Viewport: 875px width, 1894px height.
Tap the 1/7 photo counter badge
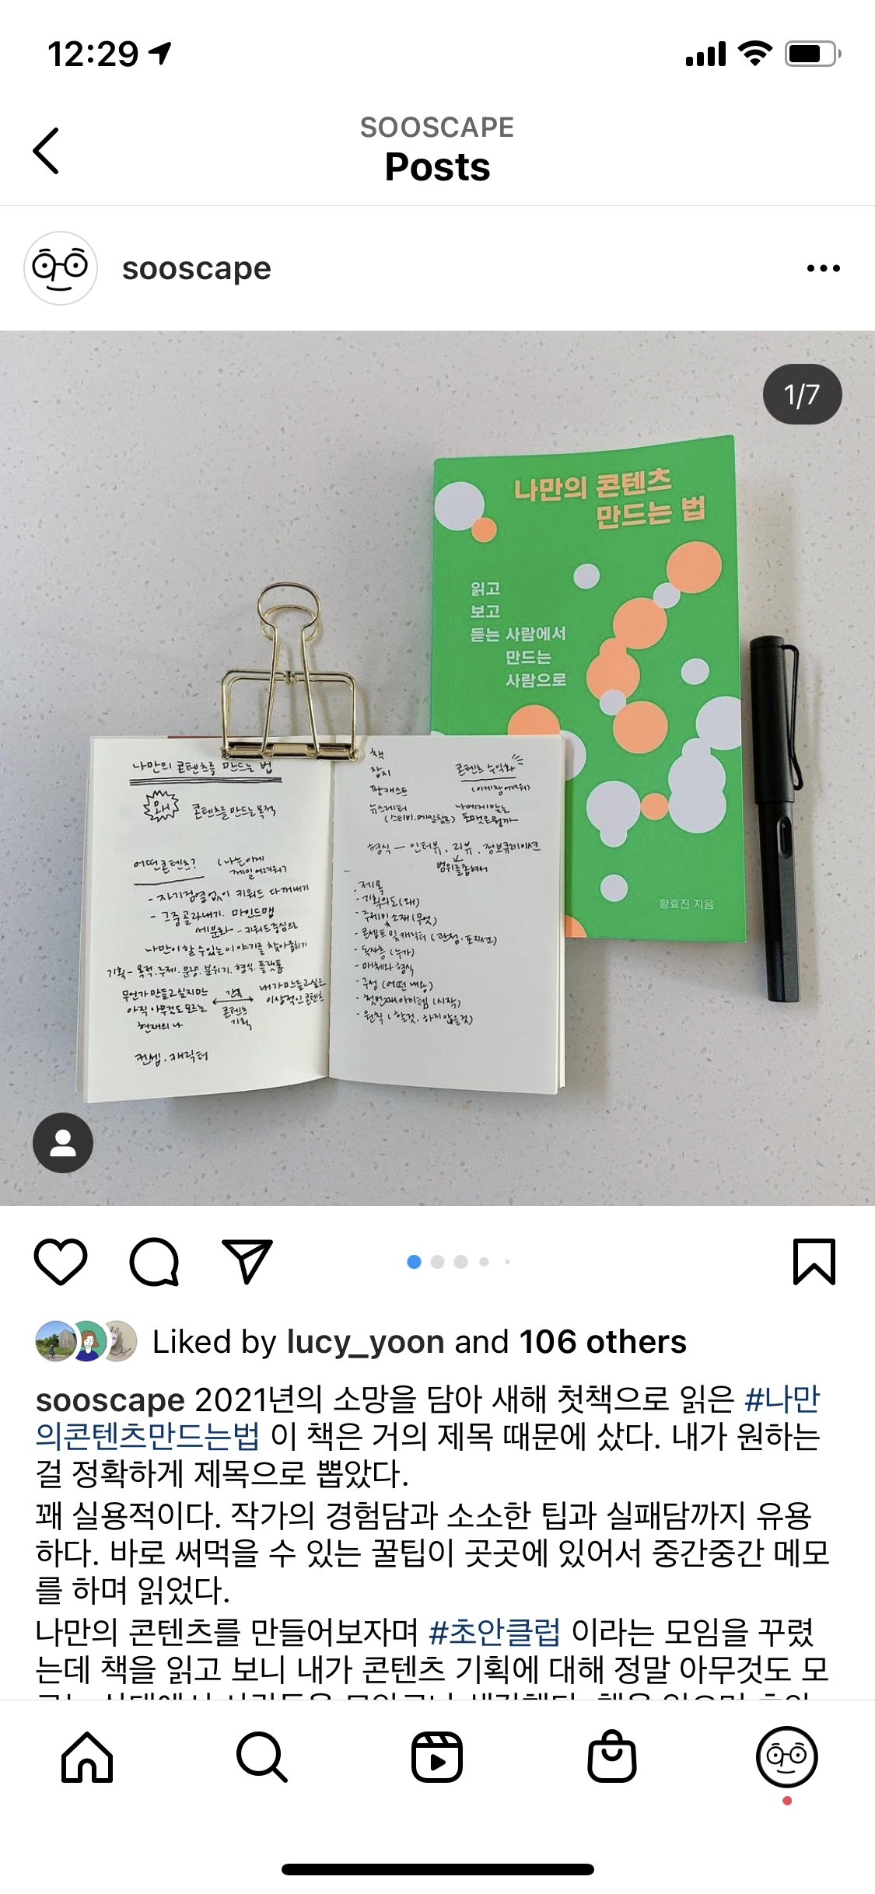point(802,394)
